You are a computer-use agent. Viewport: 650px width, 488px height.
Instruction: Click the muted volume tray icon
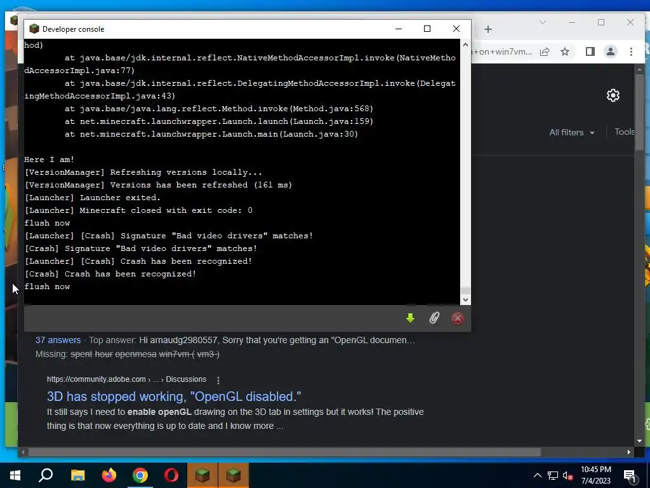pos(568,475)
